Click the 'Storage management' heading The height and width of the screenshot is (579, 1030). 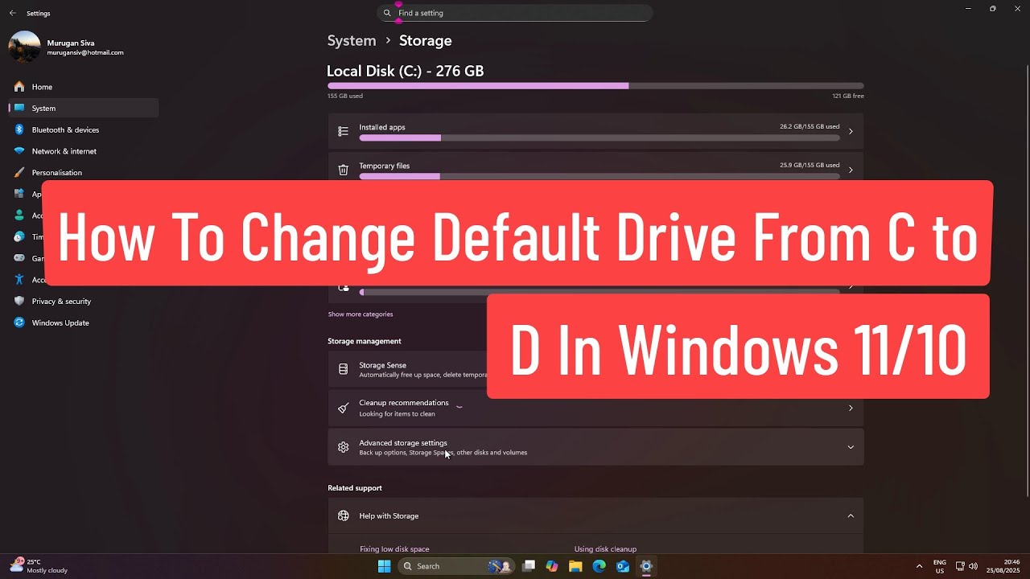coord(365,341)
